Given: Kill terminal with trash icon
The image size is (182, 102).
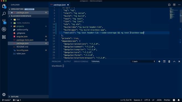Looking at the screenshot, I should [x=169, y=61].
